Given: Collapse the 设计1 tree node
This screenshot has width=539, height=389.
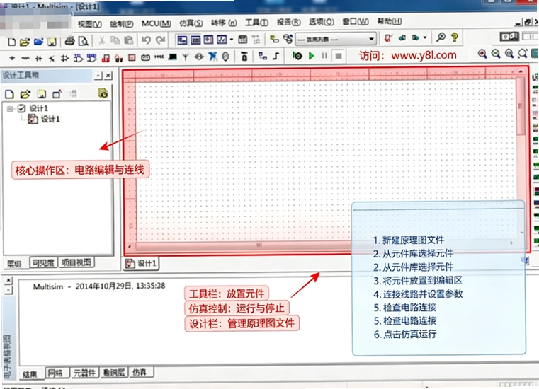Looking at the screenshot, I should pyautogui.click(x=10, y=109).
